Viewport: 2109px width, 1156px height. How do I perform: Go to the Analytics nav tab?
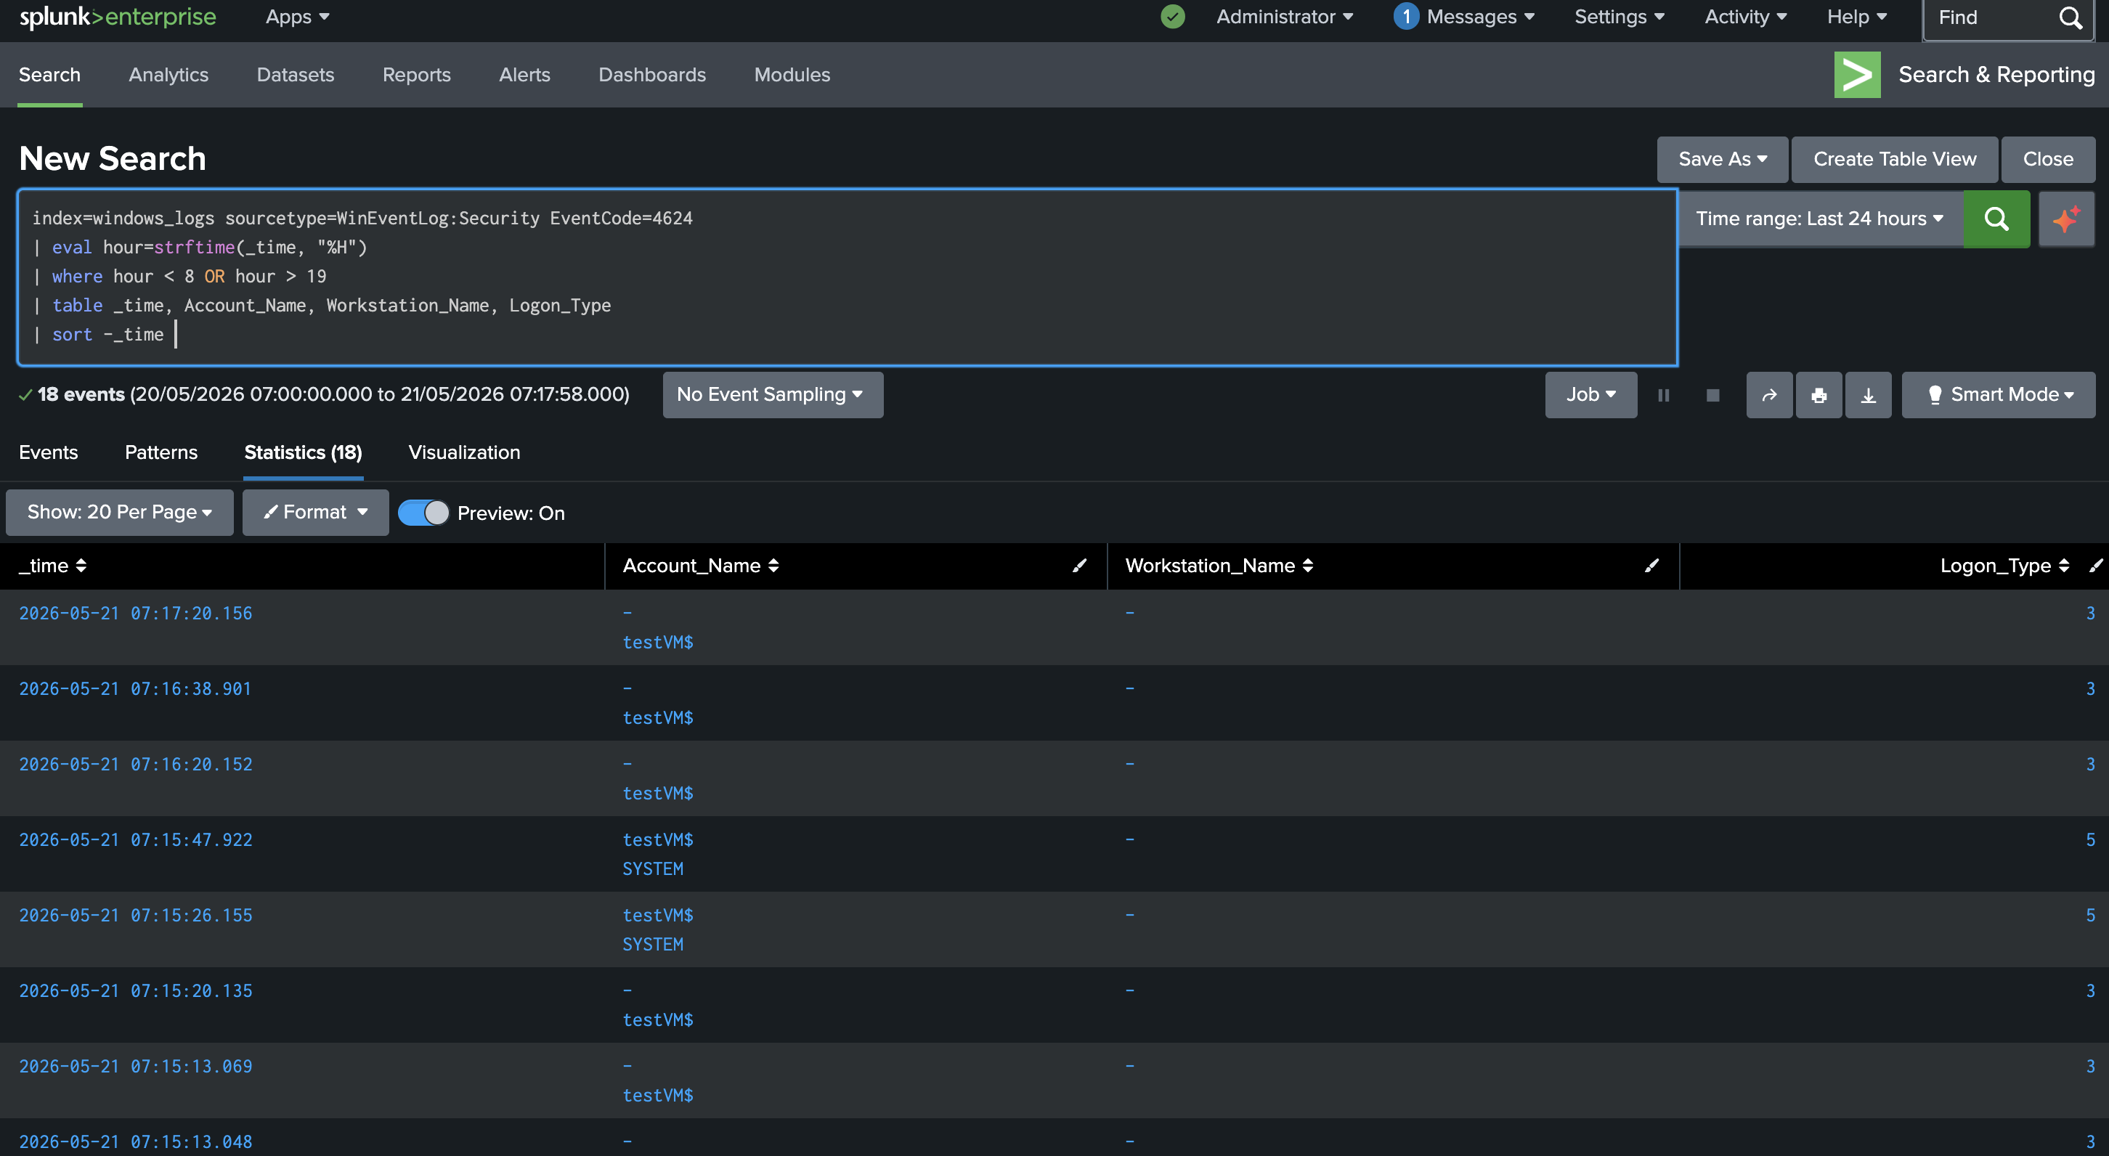[168, 75]
